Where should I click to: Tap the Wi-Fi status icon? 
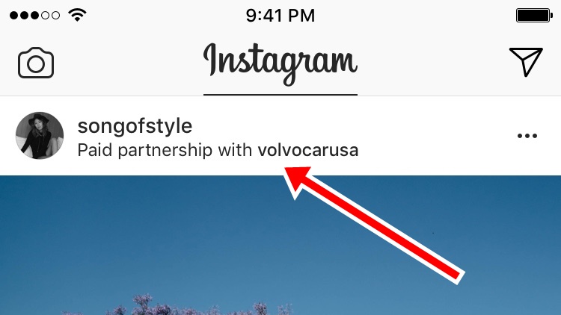click(77, 15)
